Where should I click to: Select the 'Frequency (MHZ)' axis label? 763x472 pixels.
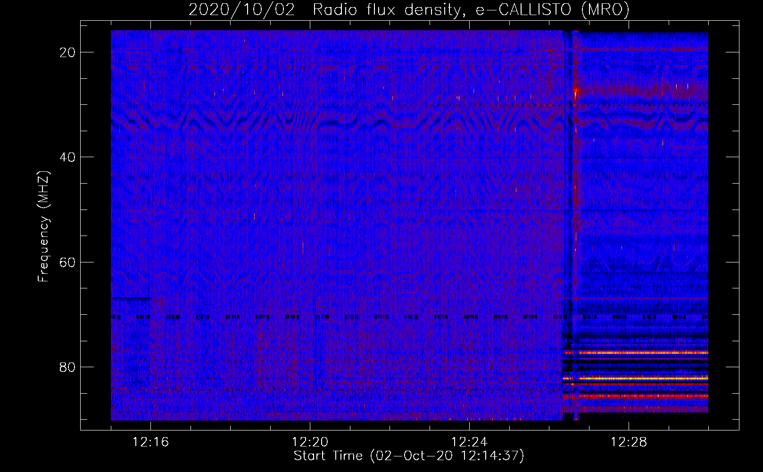click(43, 227)
